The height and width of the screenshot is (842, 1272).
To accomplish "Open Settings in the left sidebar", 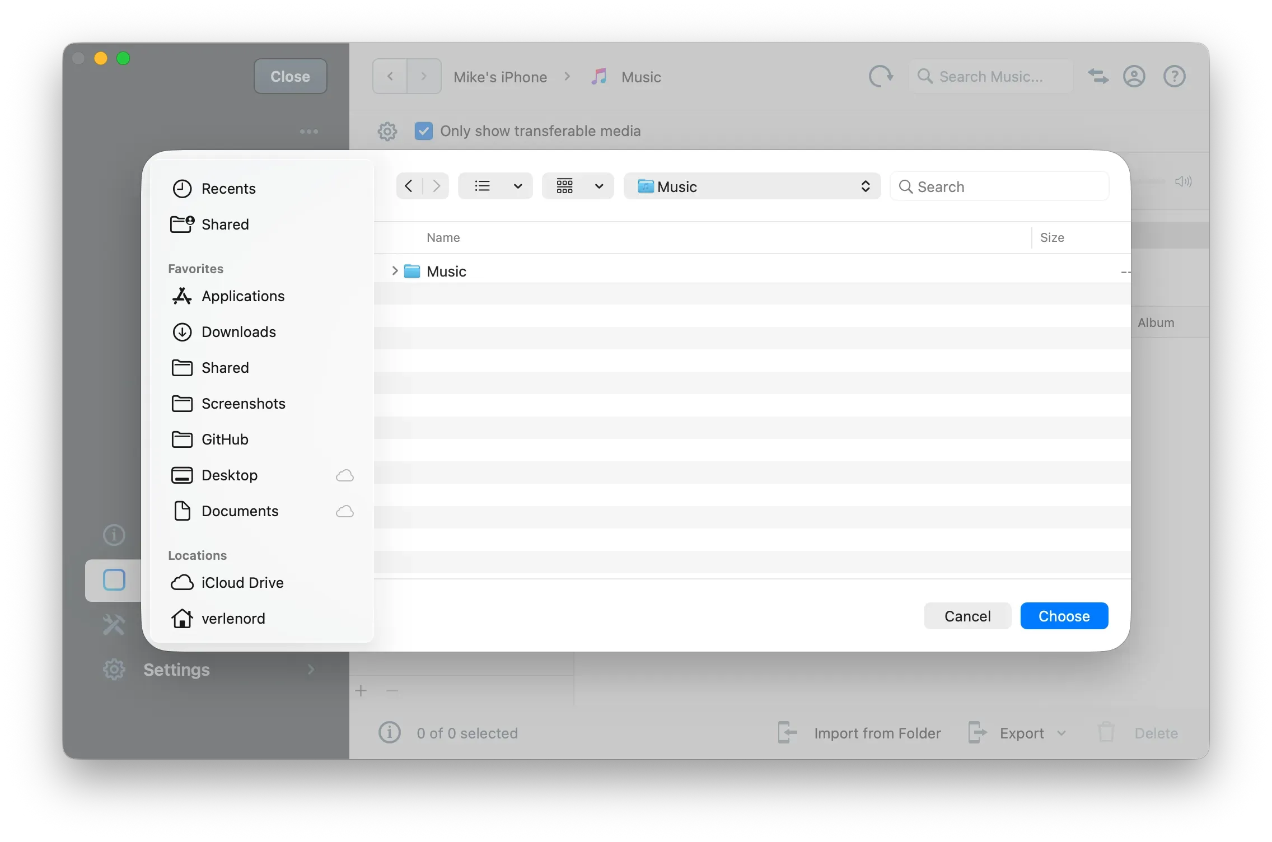I will tap(176, 669).
